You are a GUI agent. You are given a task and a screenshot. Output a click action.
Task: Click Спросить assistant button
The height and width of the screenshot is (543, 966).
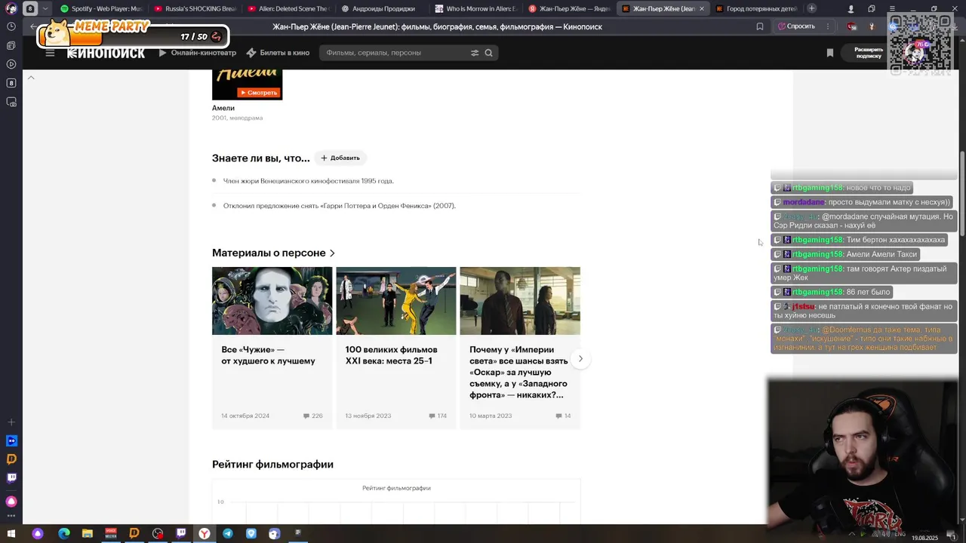796,26
